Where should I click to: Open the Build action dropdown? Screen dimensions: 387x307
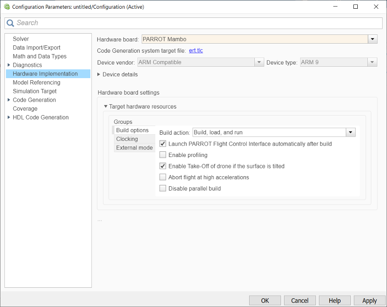(x=350, y=133)
